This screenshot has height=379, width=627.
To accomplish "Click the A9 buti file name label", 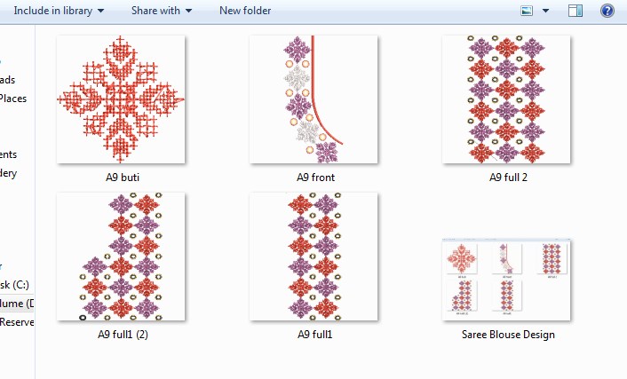I will tap(121, 178).
